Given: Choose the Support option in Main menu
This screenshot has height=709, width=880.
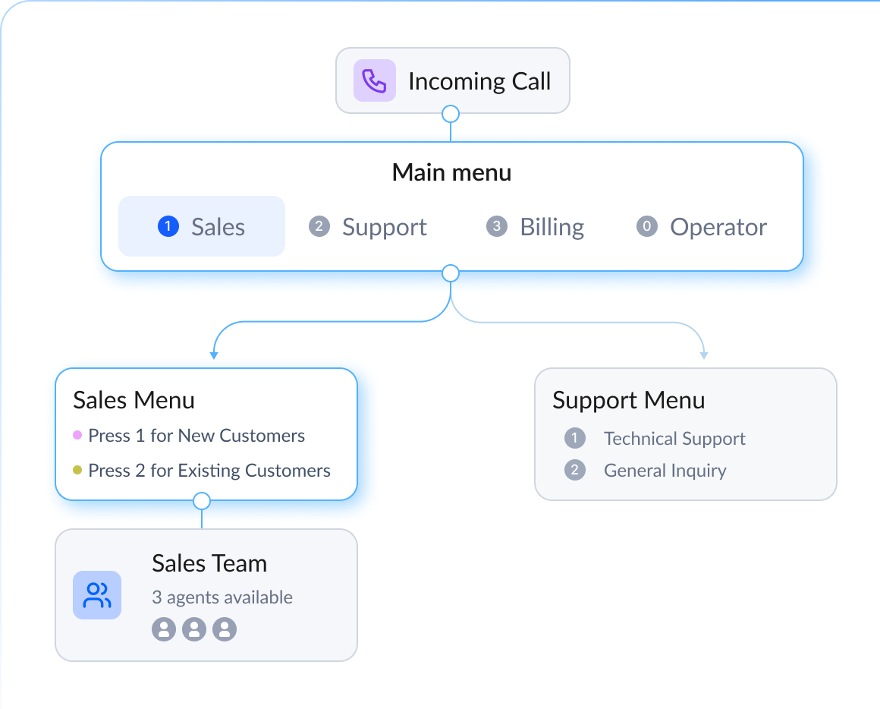Looking at the screenshot, I should click(x=368, y=227).
